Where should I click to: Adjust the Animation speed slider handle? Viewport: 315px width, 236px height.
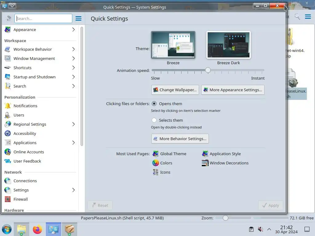208,70
